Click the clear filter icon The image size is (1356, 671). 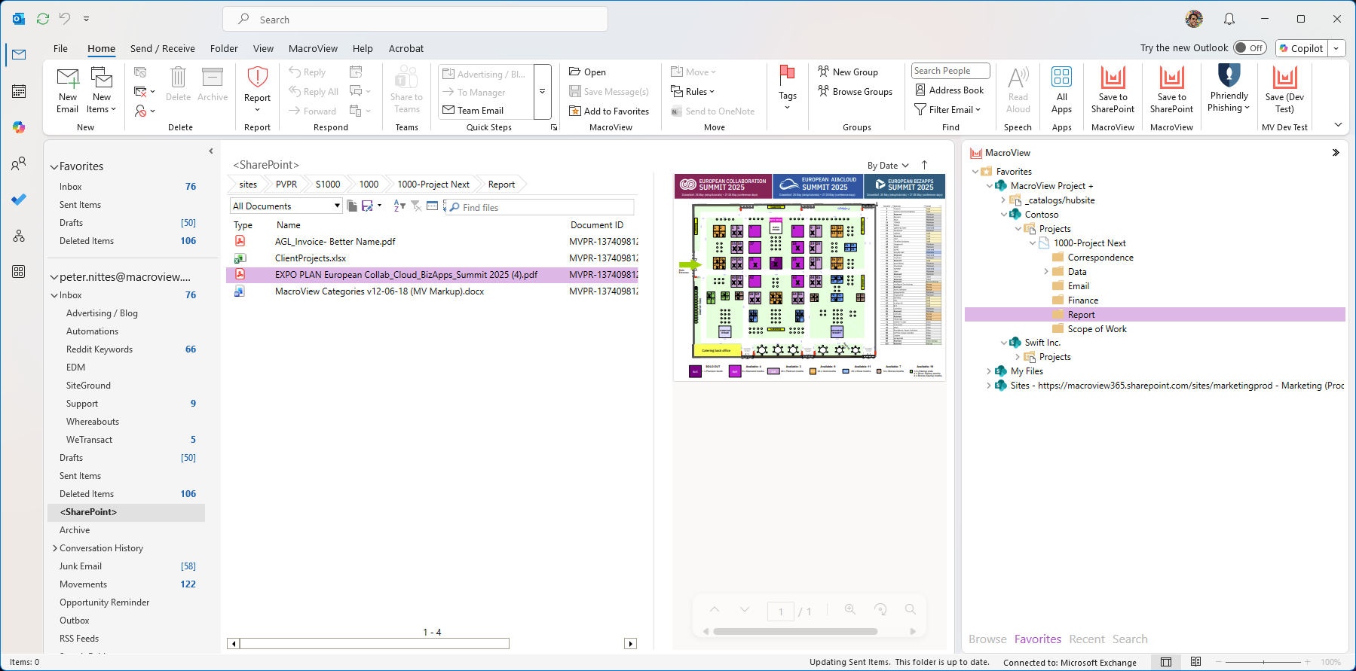point(416,206)
